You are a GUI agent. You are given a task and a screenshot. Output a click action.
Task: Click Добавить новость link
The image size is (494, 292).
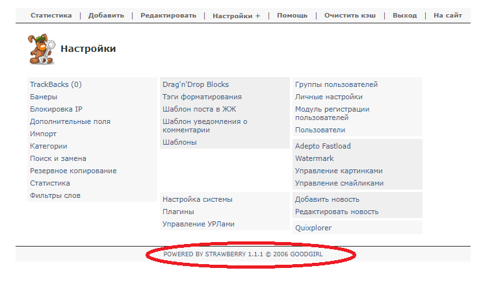point(328,199)
